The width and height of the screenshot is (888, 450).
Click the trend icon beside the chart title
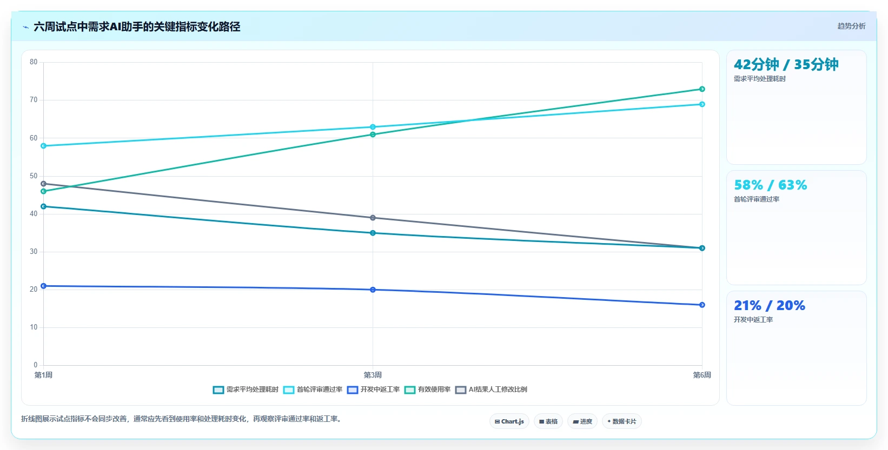(x=25, y=27)
